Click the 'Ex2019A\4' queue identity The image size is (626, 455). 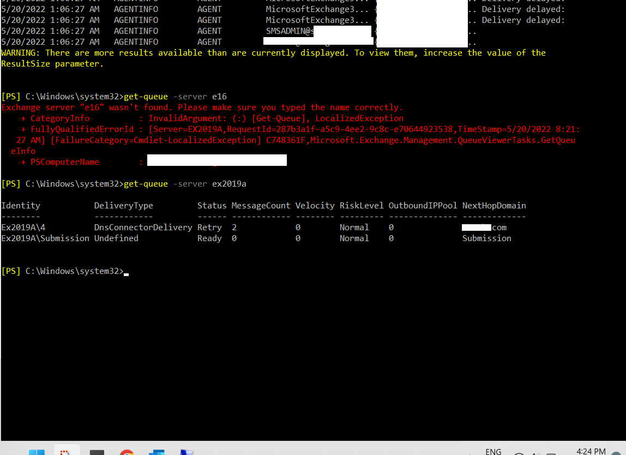(23, 228)
